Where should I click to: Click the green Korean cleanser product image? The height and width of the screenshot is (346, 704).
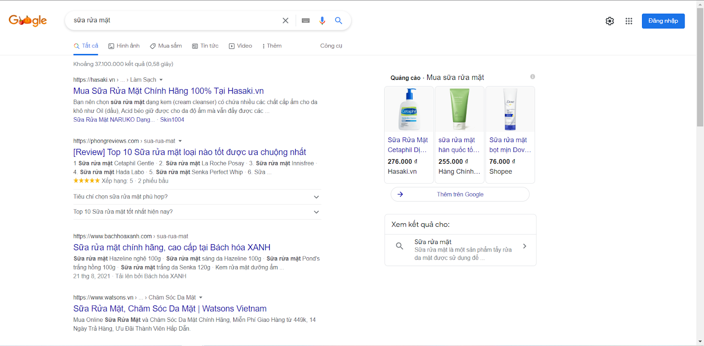[459, 109]
